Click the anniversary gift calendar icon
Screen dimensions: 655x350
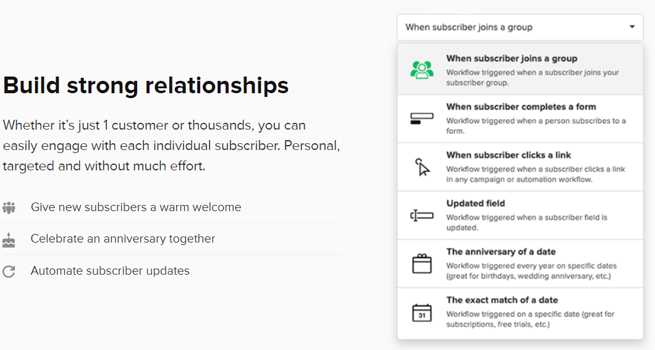[x=422, y=264]
